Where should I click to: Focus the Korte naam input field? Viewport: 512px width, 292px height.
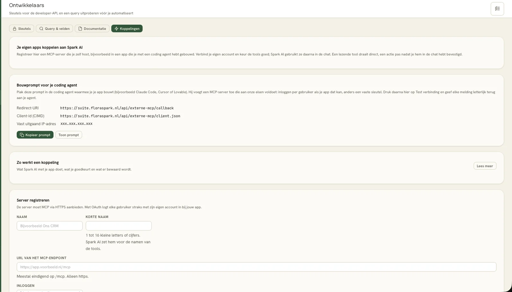pyautogui.click(x=118, y=226)
